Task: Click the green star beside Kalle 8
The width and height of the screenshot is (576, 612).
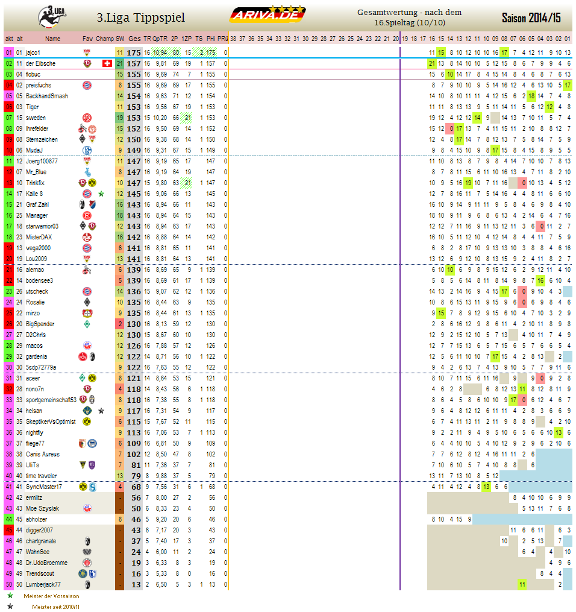Action: tap(101, 194)
